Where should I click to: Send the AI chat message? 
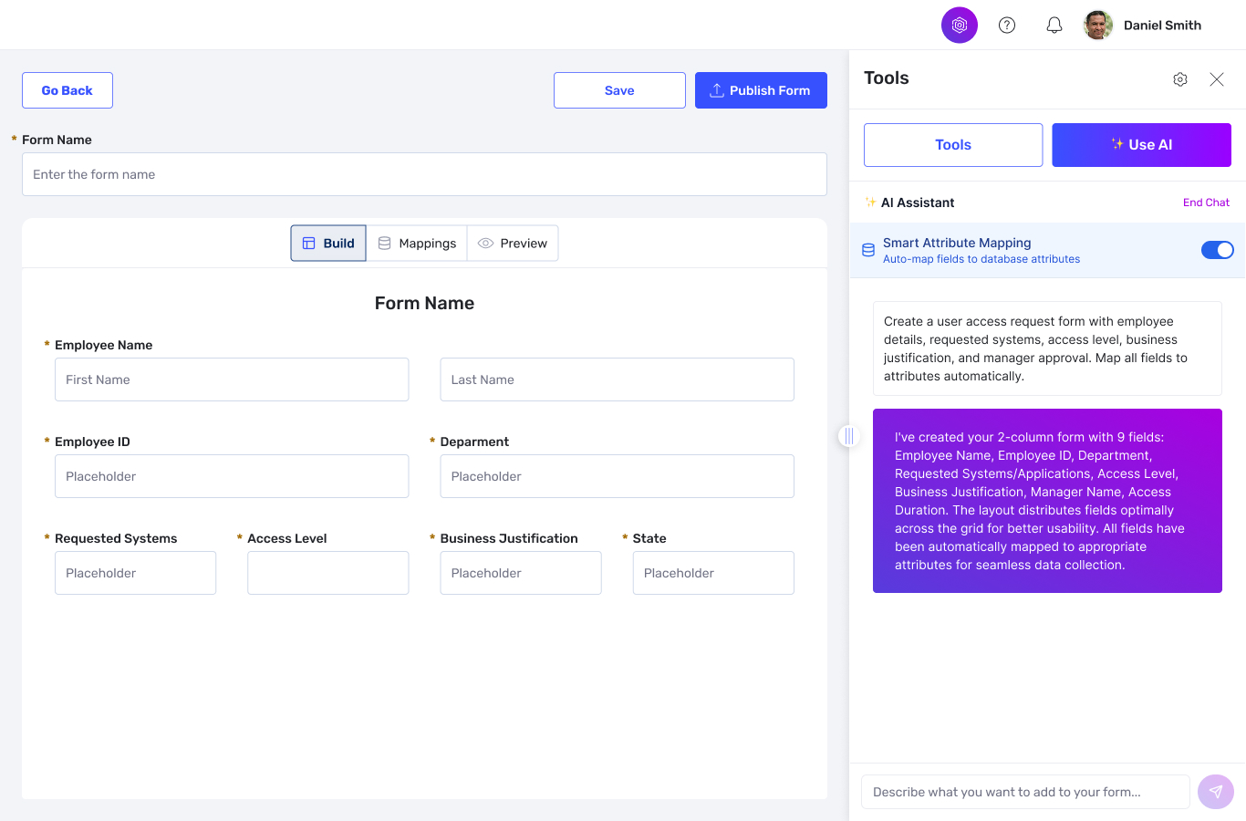[1215, 792]
